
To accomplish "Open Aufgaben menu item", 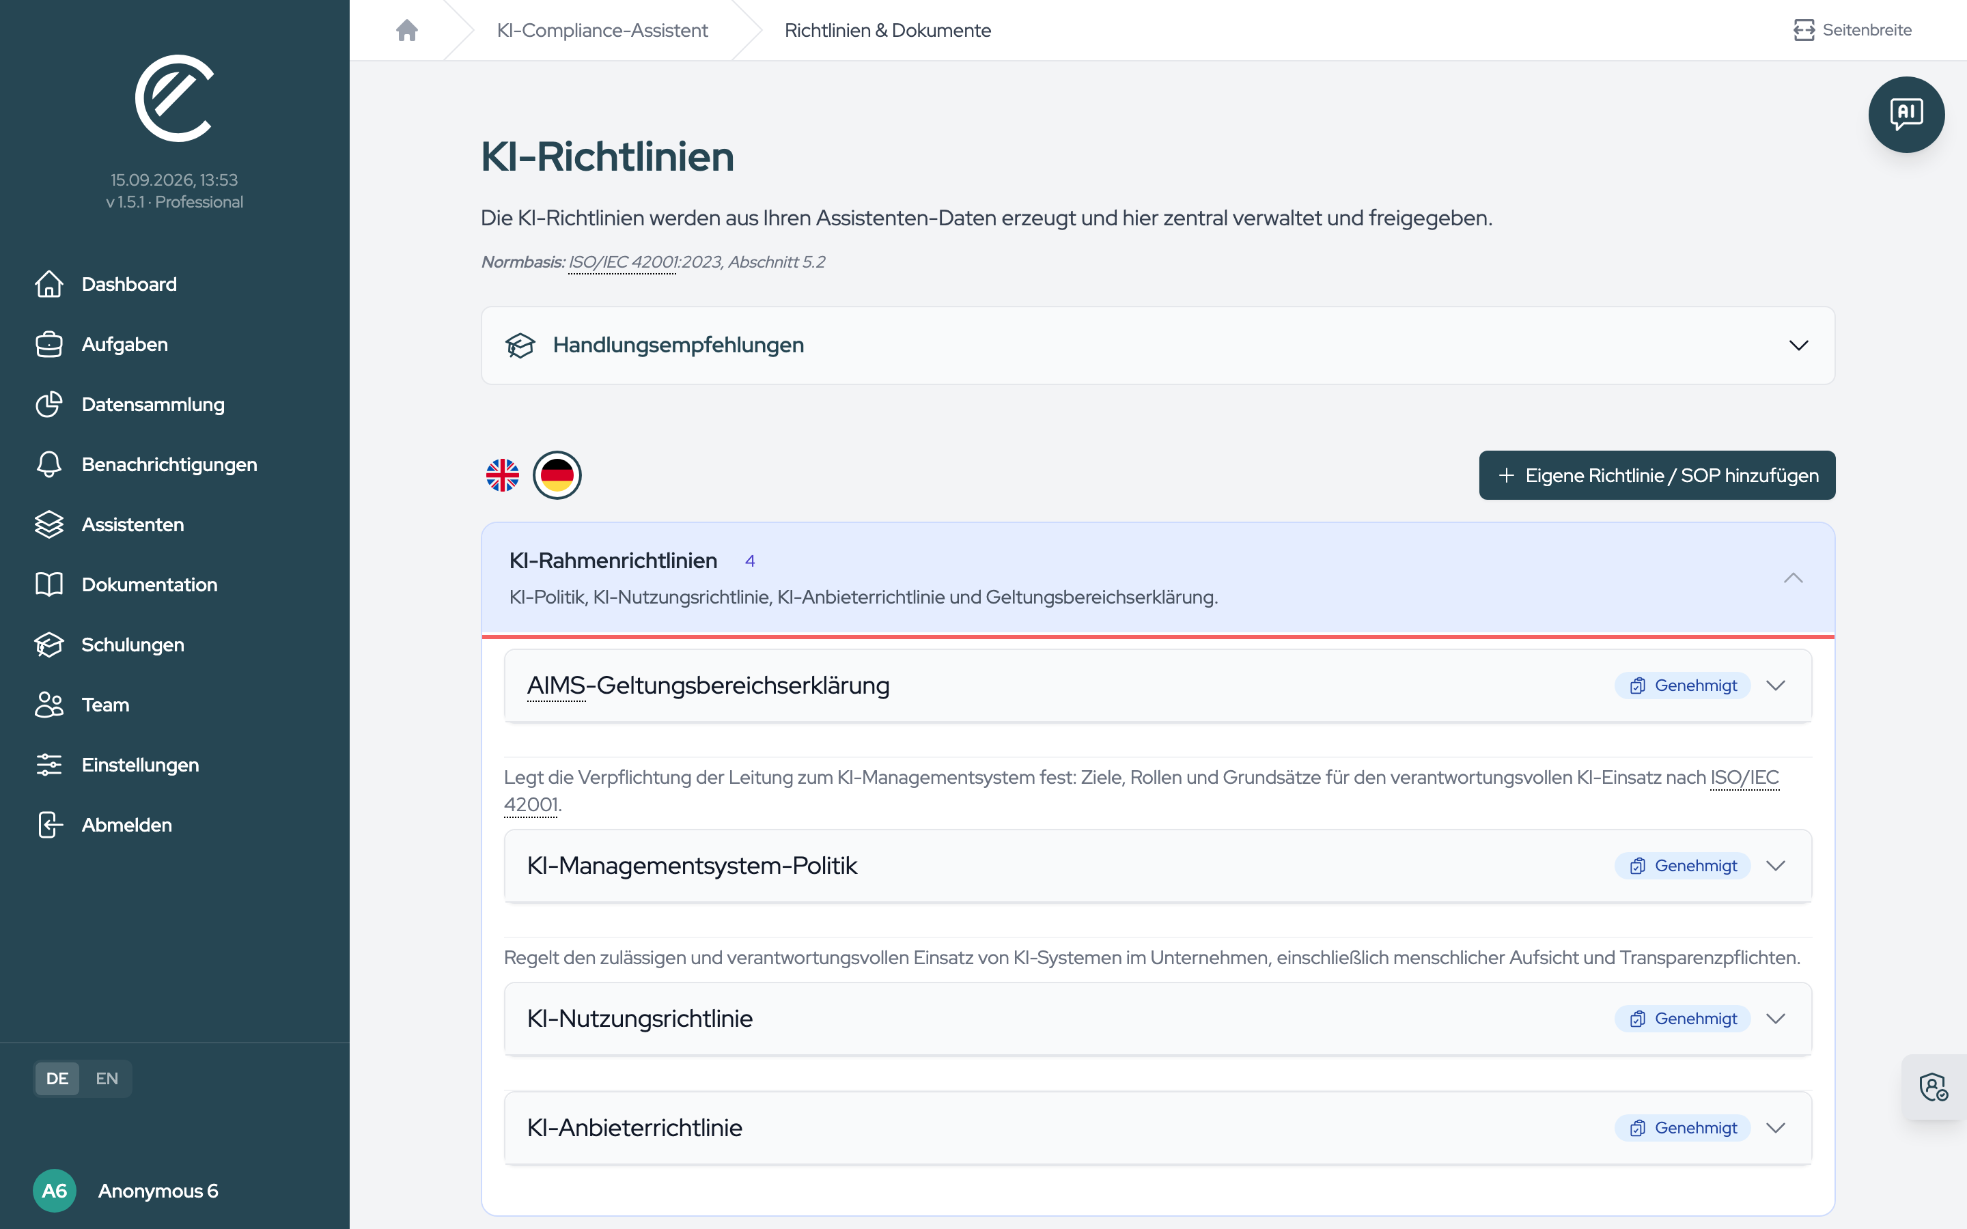I will (175, 344).
